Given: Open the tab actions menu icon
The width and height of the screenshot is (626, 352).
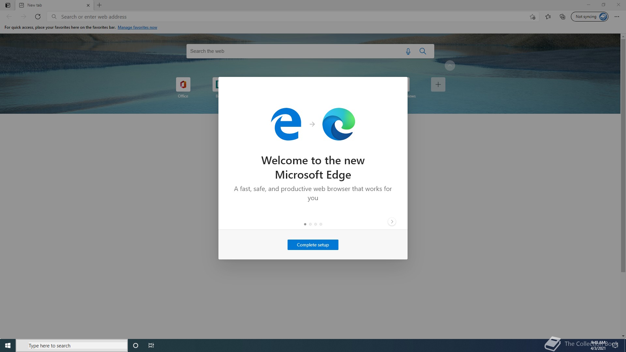Looking at the screenshot, I should pos(8,5).
